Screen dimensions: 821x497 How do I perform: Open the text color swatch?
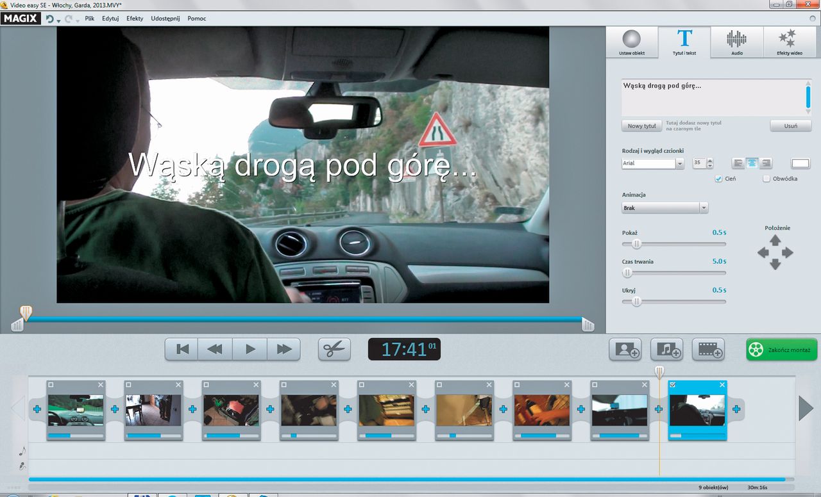[x=800, y=163]
